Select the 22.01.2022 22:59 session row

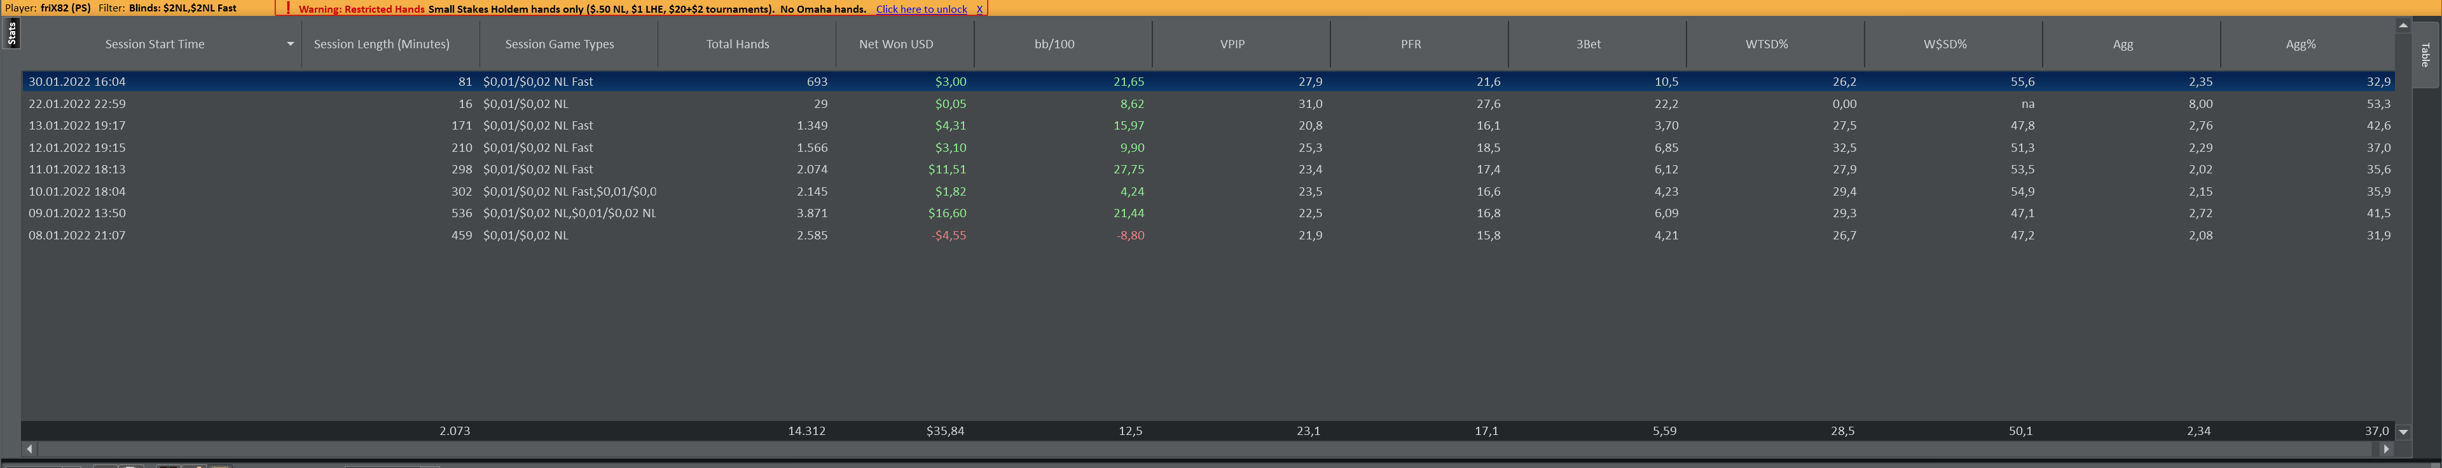(1208, 104)
